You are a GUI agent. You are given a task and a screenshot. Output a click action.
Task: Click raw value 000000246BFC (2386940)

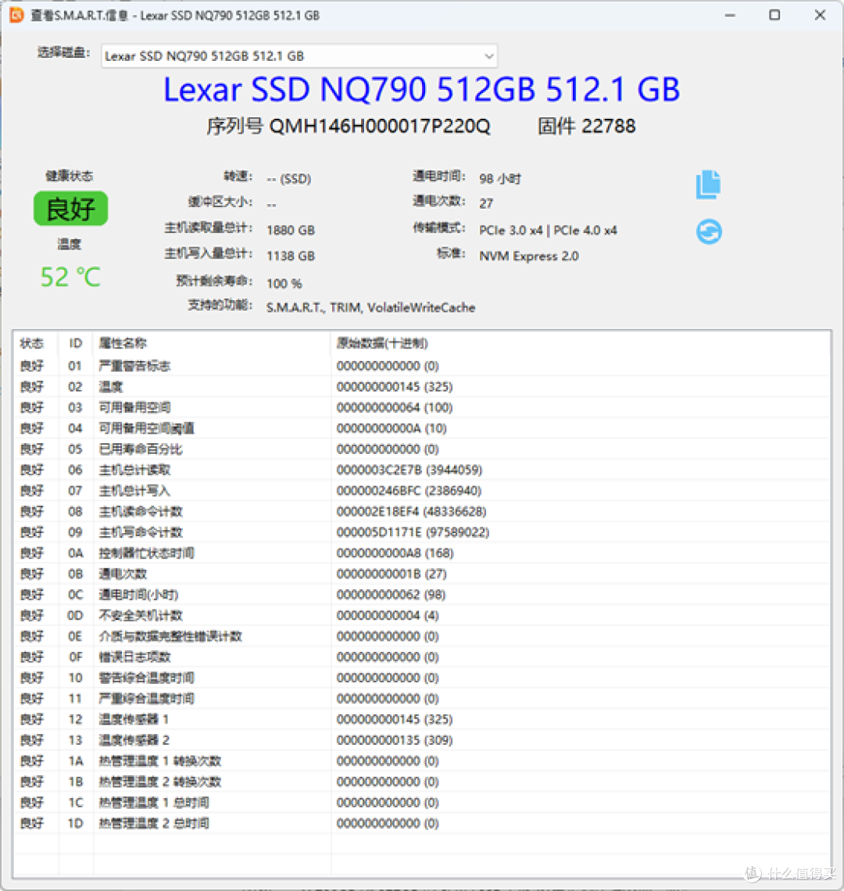[x=409, y=490]
